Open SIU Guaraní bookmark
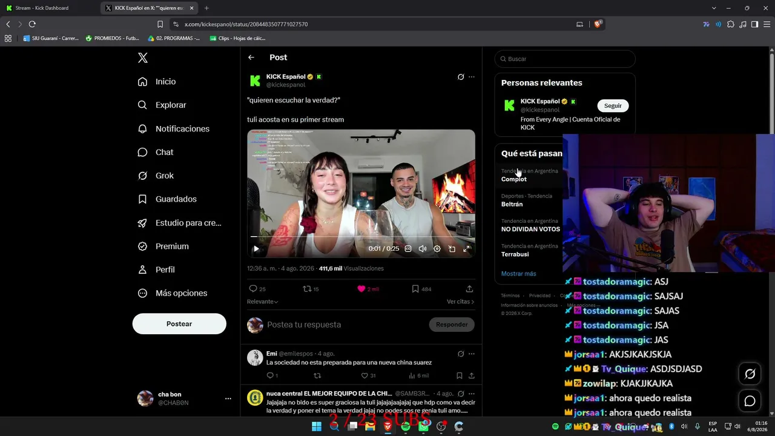The height and width of the screenshot is (436, 775). 51,38
